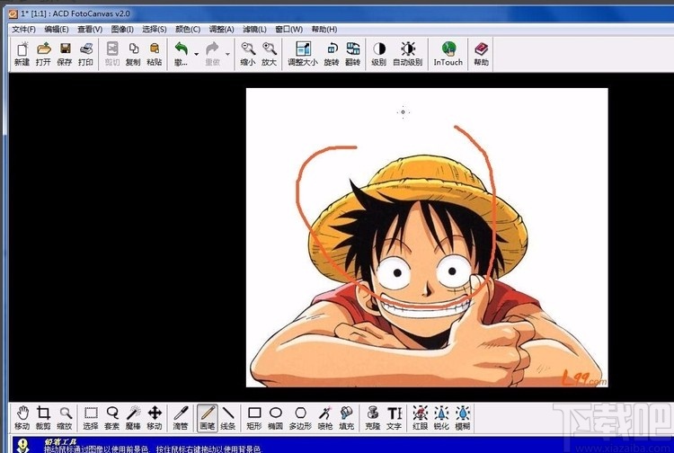Select the 椭圆 (Ellipse) shape tool
674x453 pixels.
276,418
